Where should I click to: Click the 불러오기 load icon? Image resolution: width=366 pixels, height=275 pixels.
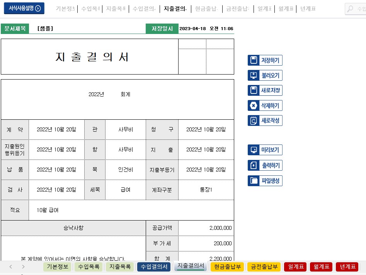click(x=254, y=75)
